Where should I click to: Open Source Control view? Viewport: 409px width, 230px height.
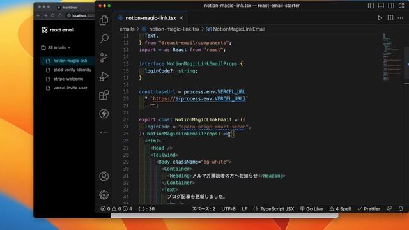tap(104, 57)
